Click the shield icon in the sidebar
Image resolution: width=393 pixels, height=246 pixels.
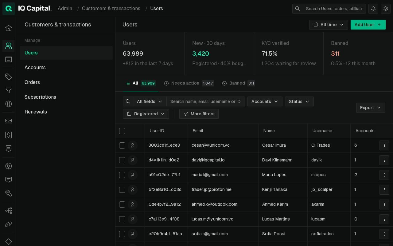[x=9, y=148]
